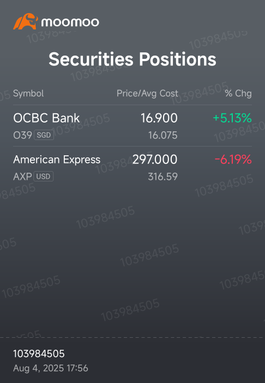
Task: Click the -6.19% change value
Action: tap(233, 160)
